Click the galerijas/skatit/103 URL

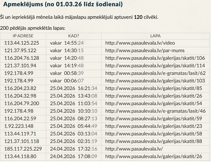point(155,81)
